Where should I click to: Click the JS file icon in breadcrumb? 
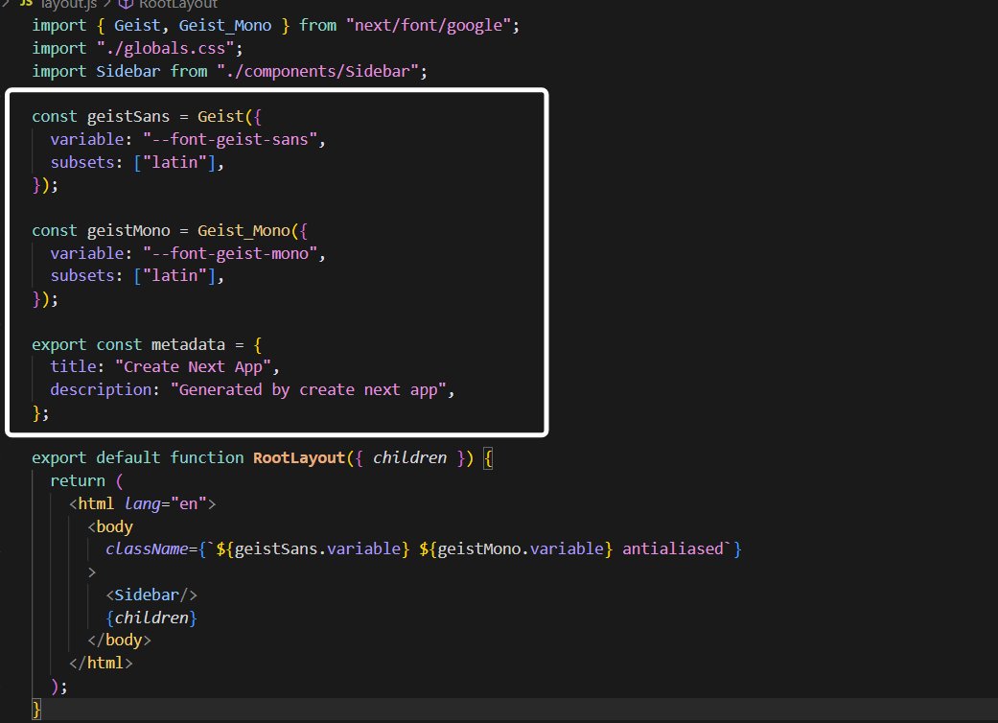pyautogui.click(x=24, y=4)
